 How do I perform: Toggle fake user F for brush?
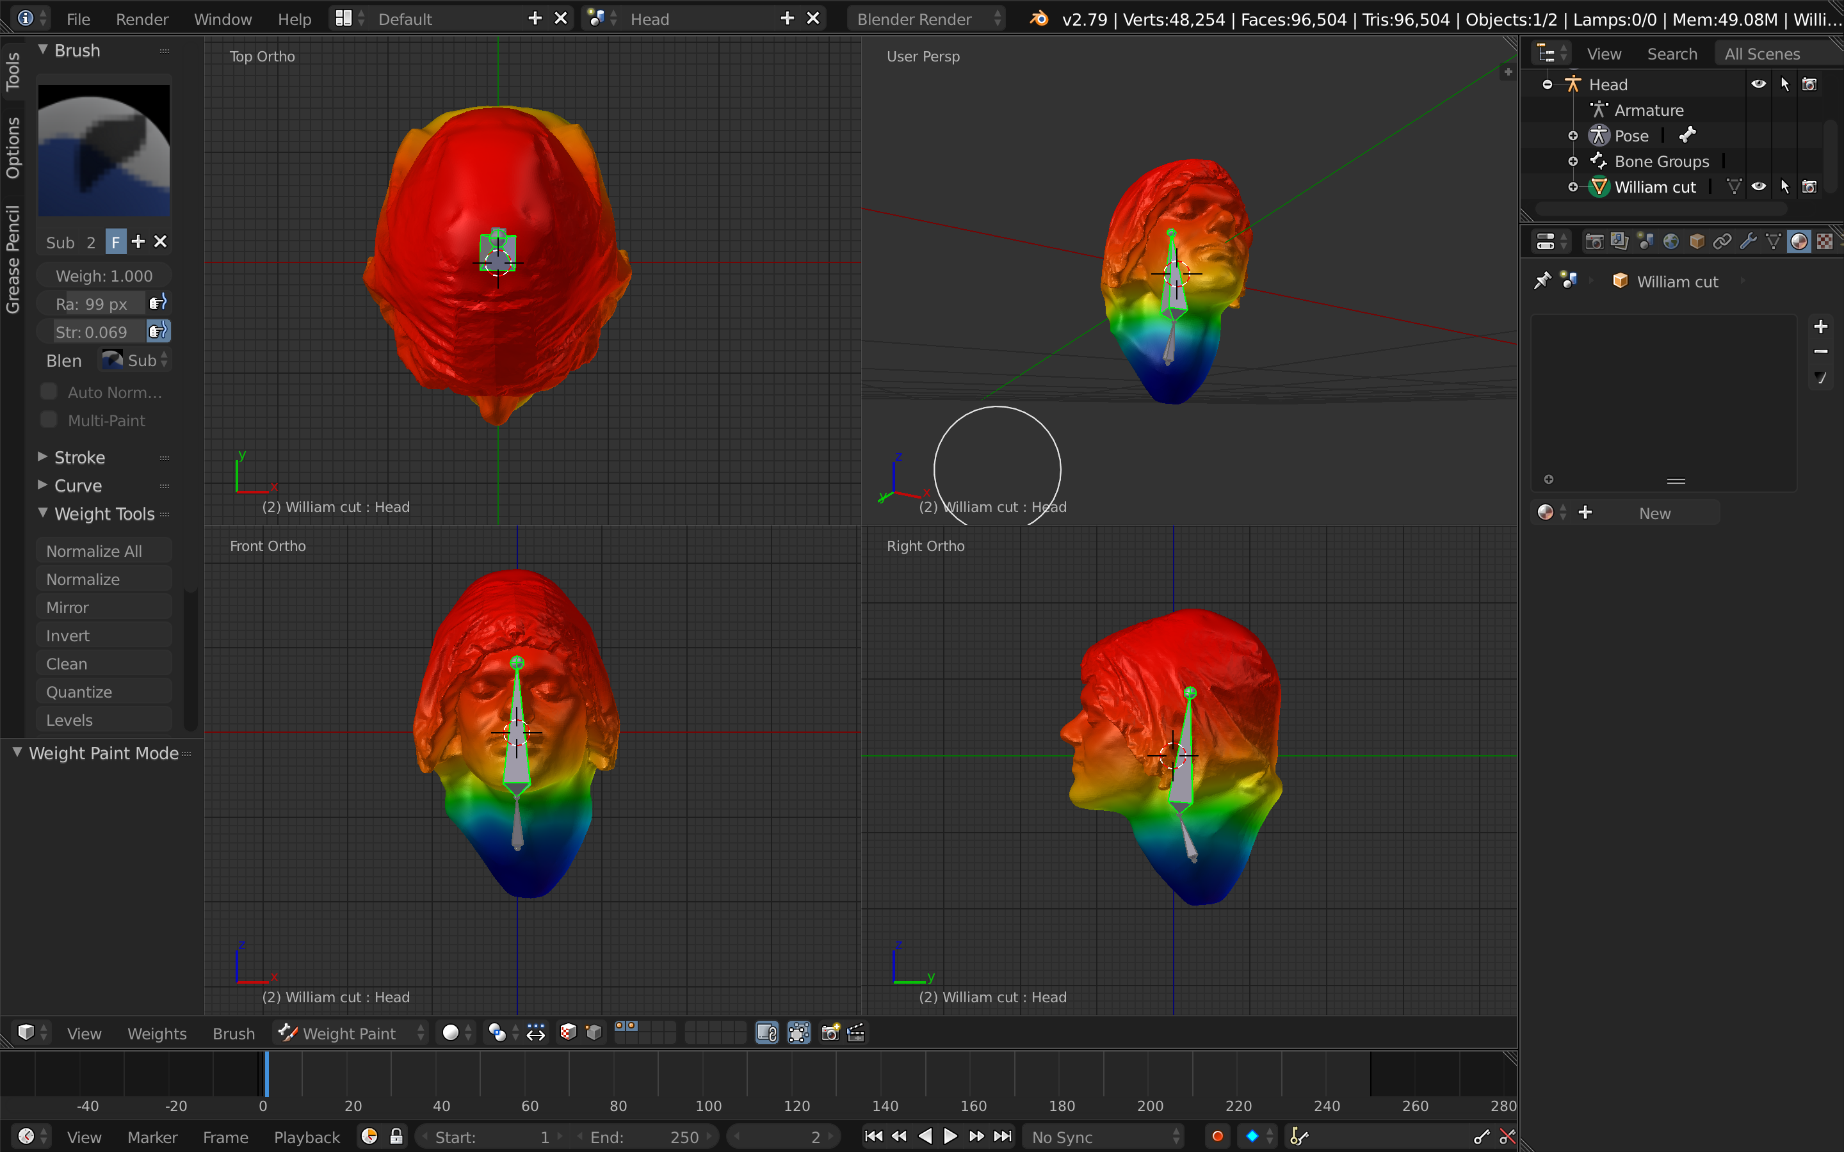pyautogui.click(x=116, y=241)
